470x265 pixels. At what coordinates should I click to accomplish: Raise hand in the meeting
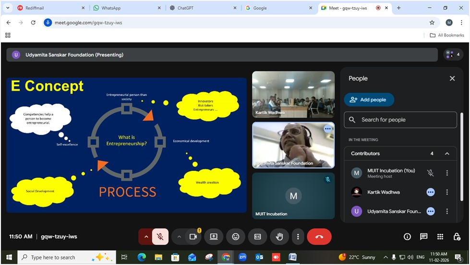point(279,237)
